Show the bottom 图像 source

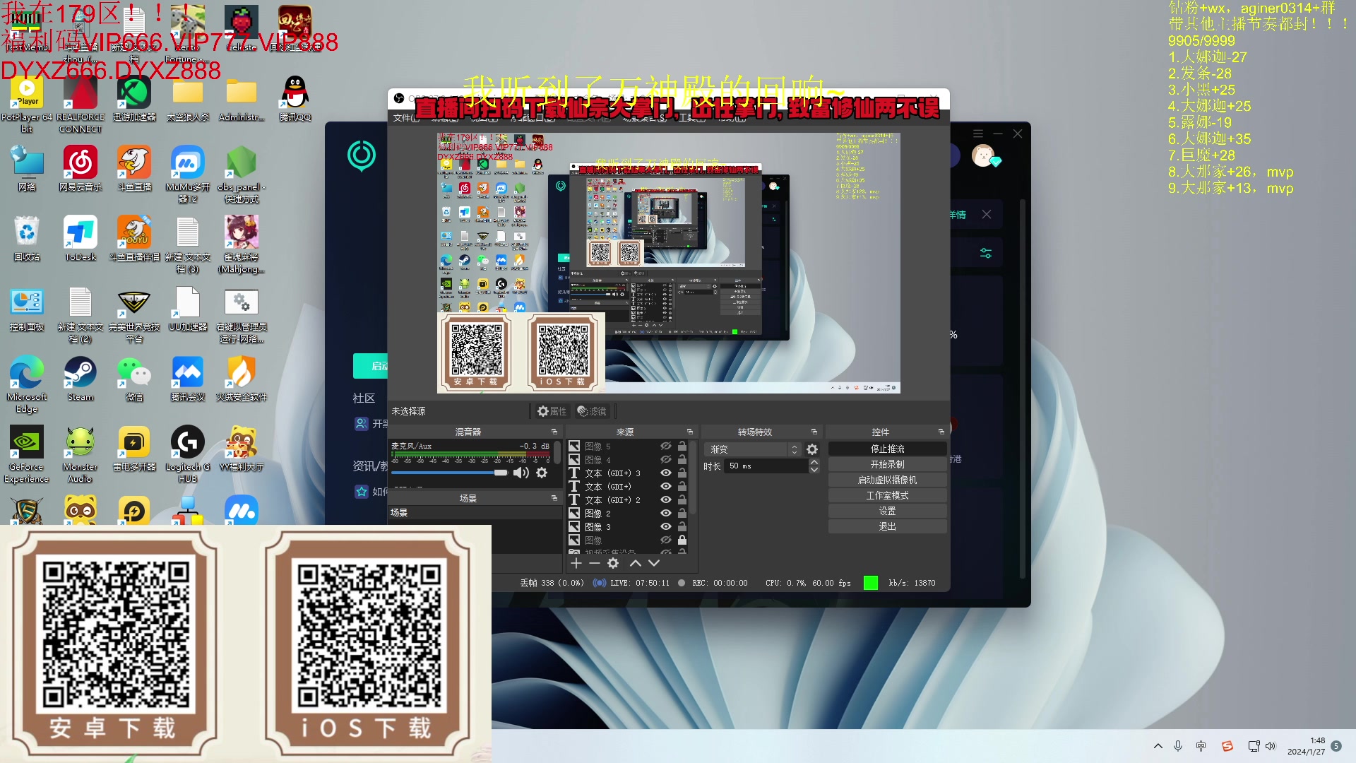pyautogui.click(x=665, y=540)
